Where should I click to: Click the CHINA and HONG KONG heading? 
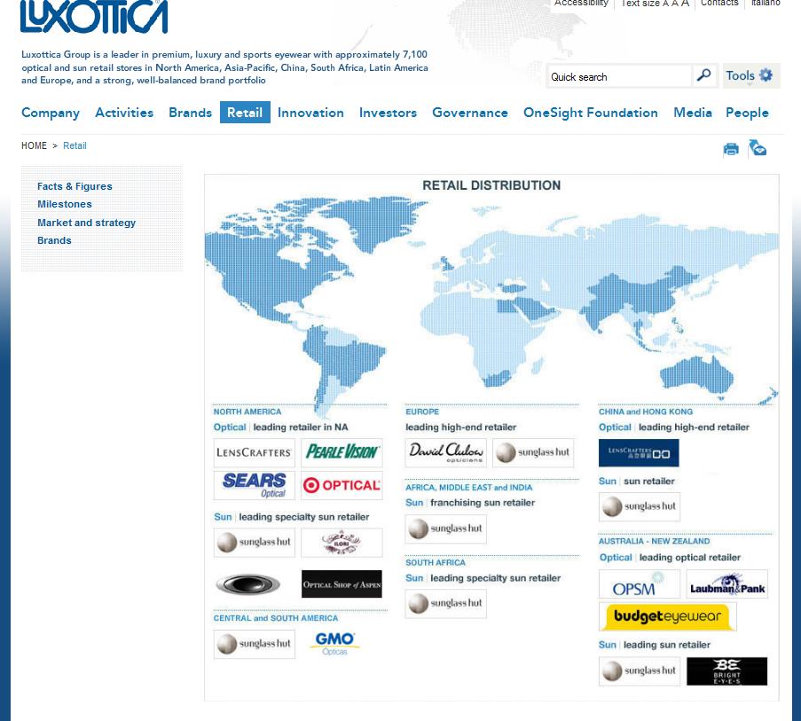646,411
